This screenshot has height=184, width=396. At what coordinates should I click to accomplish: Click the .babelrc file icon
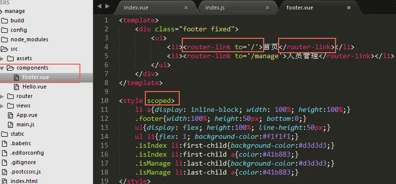pos(4,144)
